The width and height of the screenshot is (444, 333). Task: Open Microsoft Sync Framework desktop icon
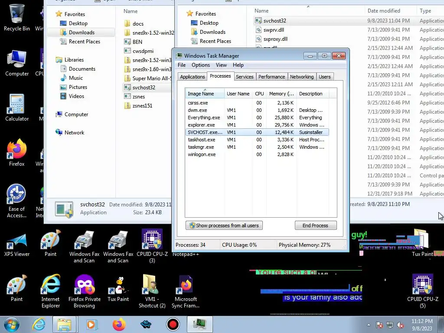(x=186, y=291)
